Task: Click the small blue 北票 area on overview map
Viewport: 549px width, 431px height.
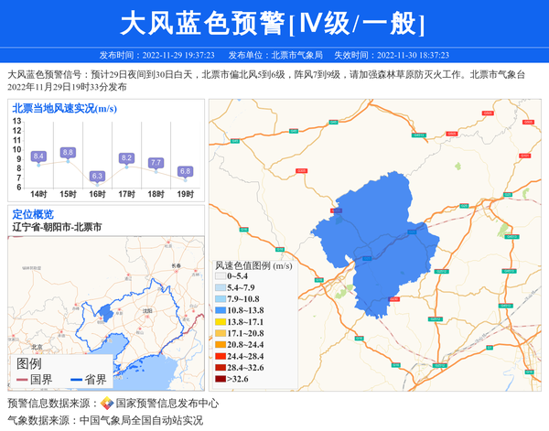Action: coord(105,313)
